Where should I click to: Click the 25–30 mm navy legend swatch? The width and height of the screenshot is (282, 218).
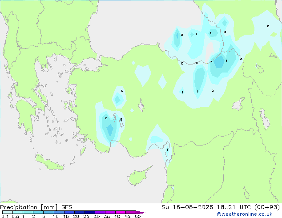tap(89, 212)
